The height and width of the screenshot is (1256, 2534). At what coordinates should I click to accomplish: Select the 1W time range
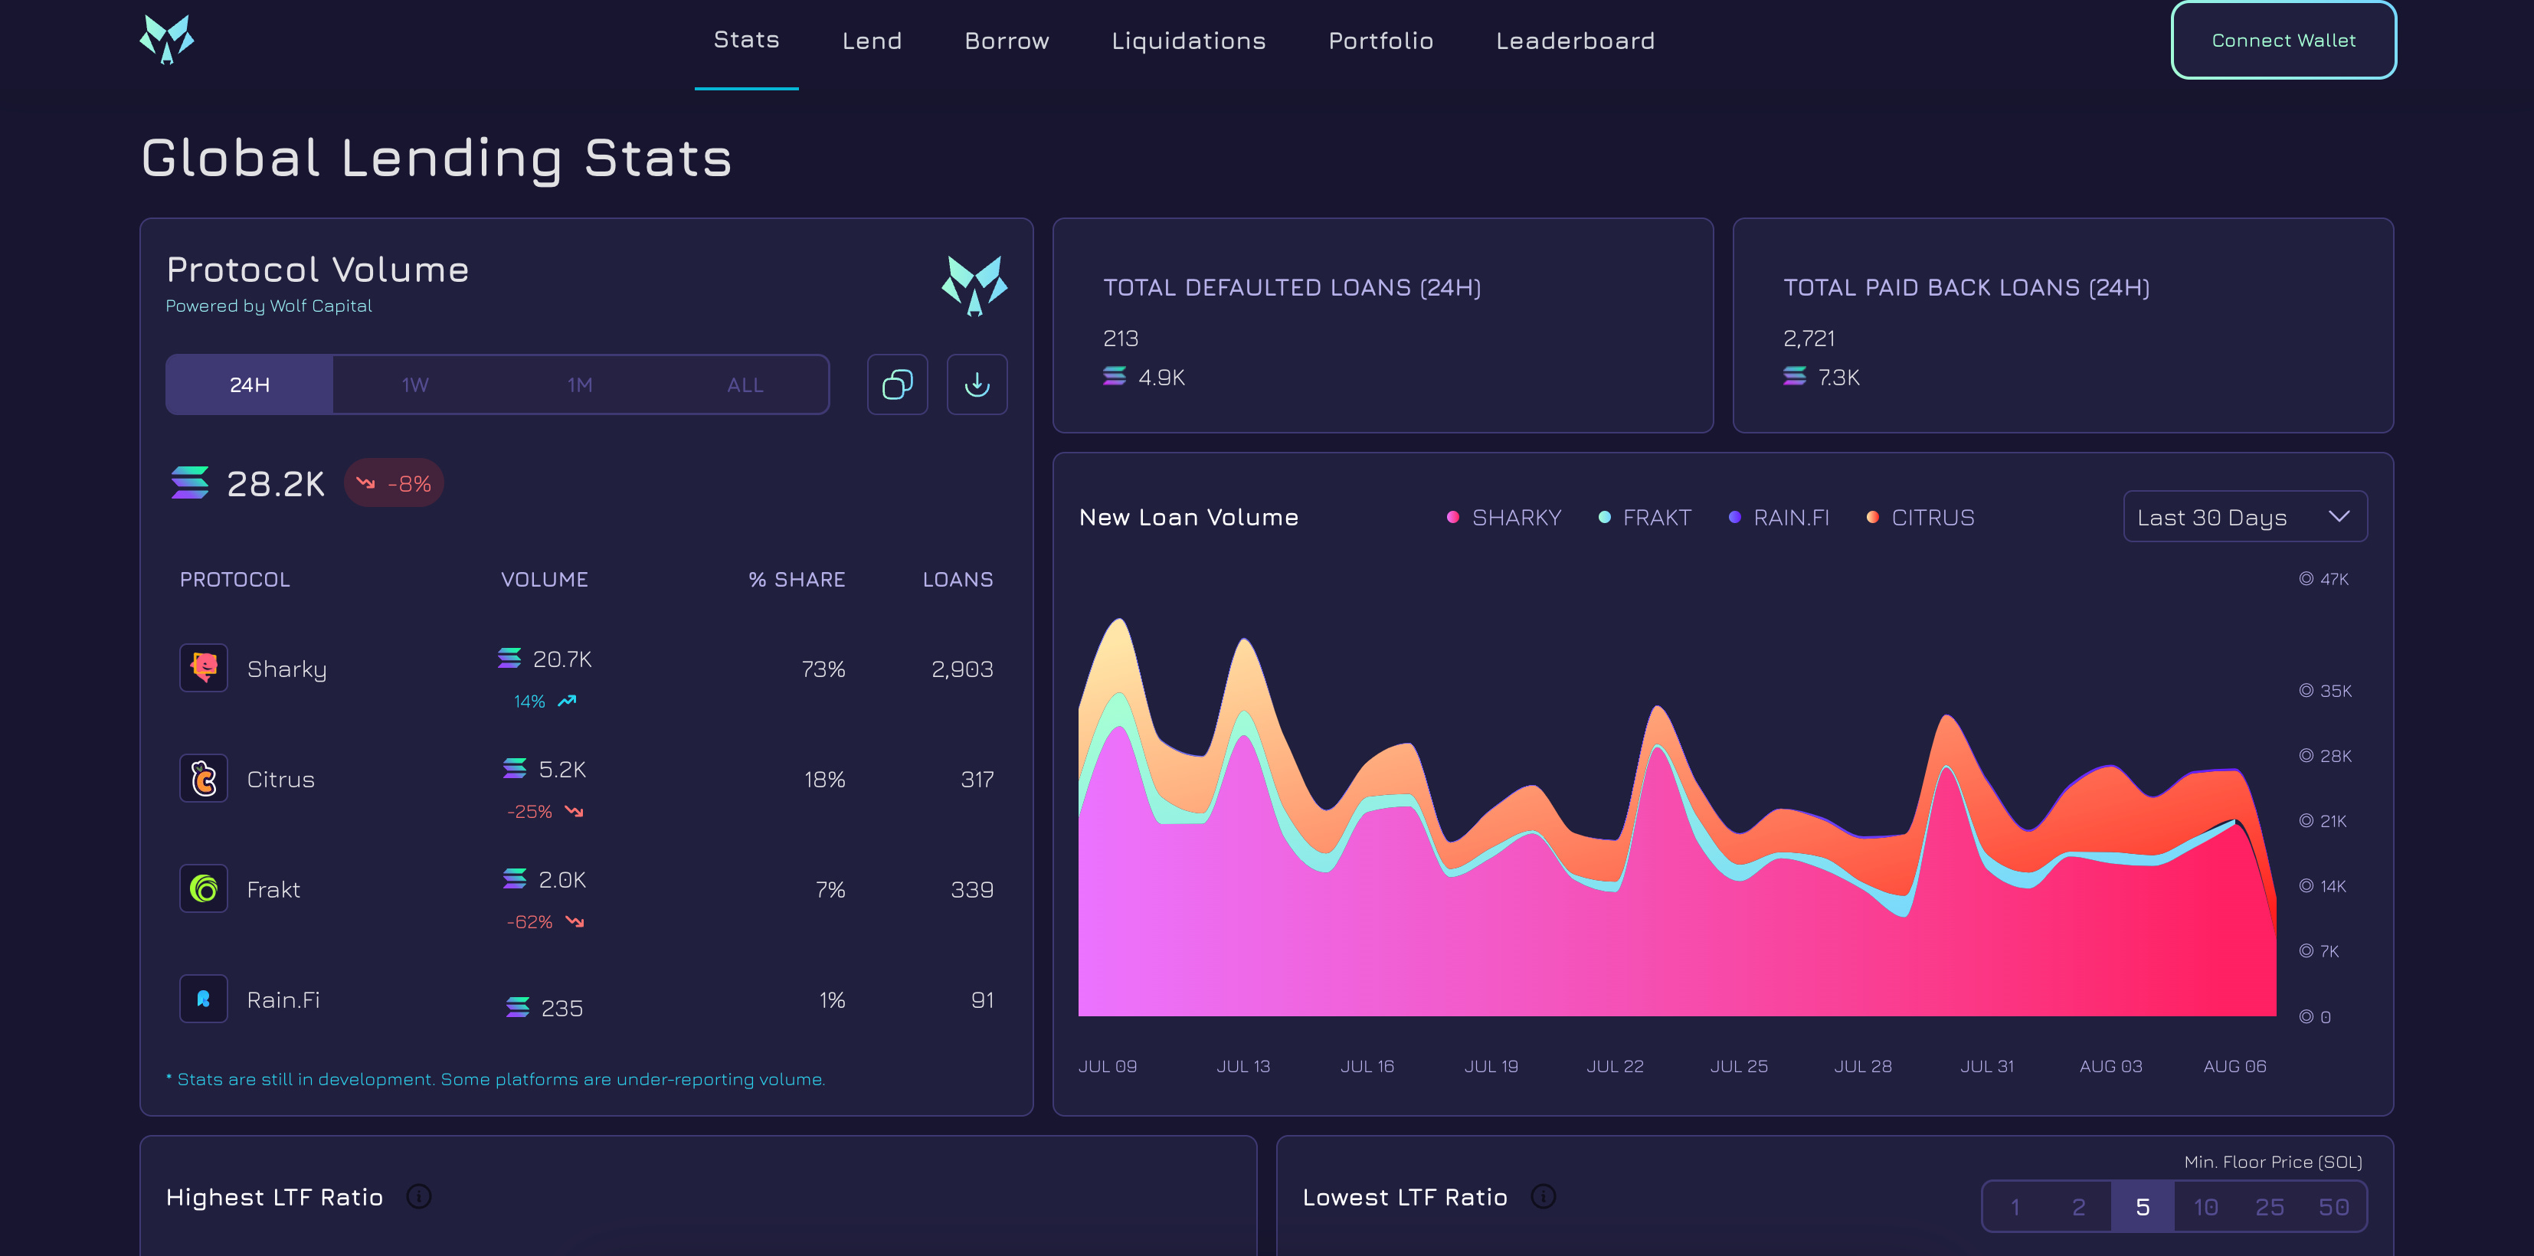tap(415, 384)
